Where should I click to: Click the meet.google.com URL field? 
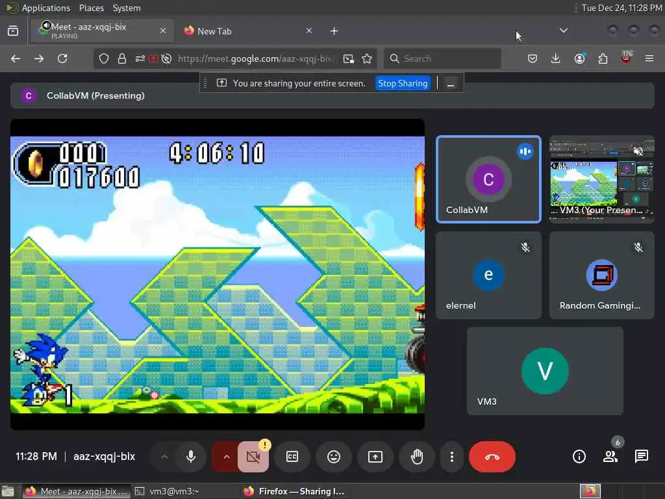tap(257, 58)
